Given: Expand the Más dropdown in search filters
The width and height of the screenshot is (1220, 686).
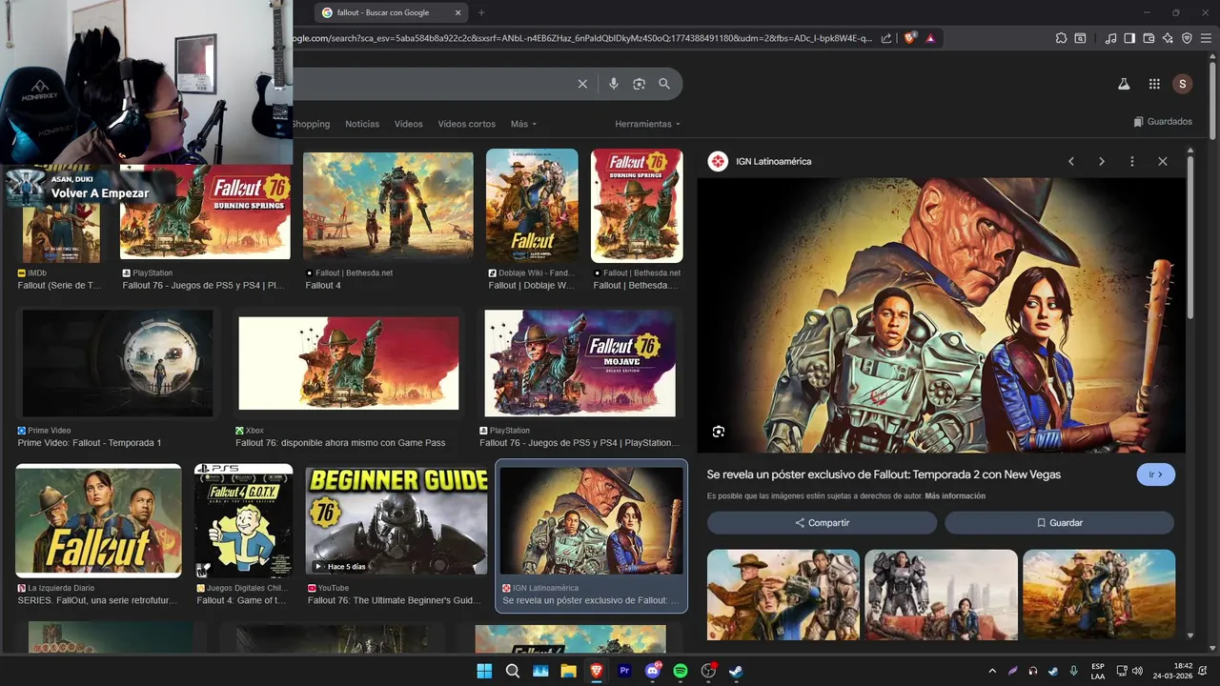Looking at the screenshot, I should coord(523,124).
